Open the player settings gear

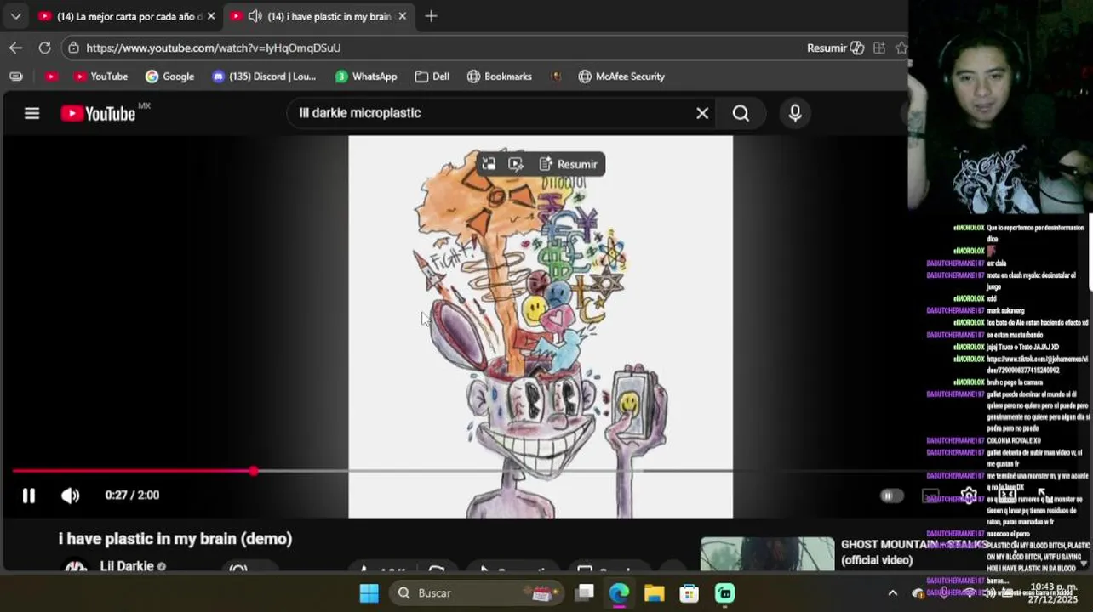coord(969,496)
